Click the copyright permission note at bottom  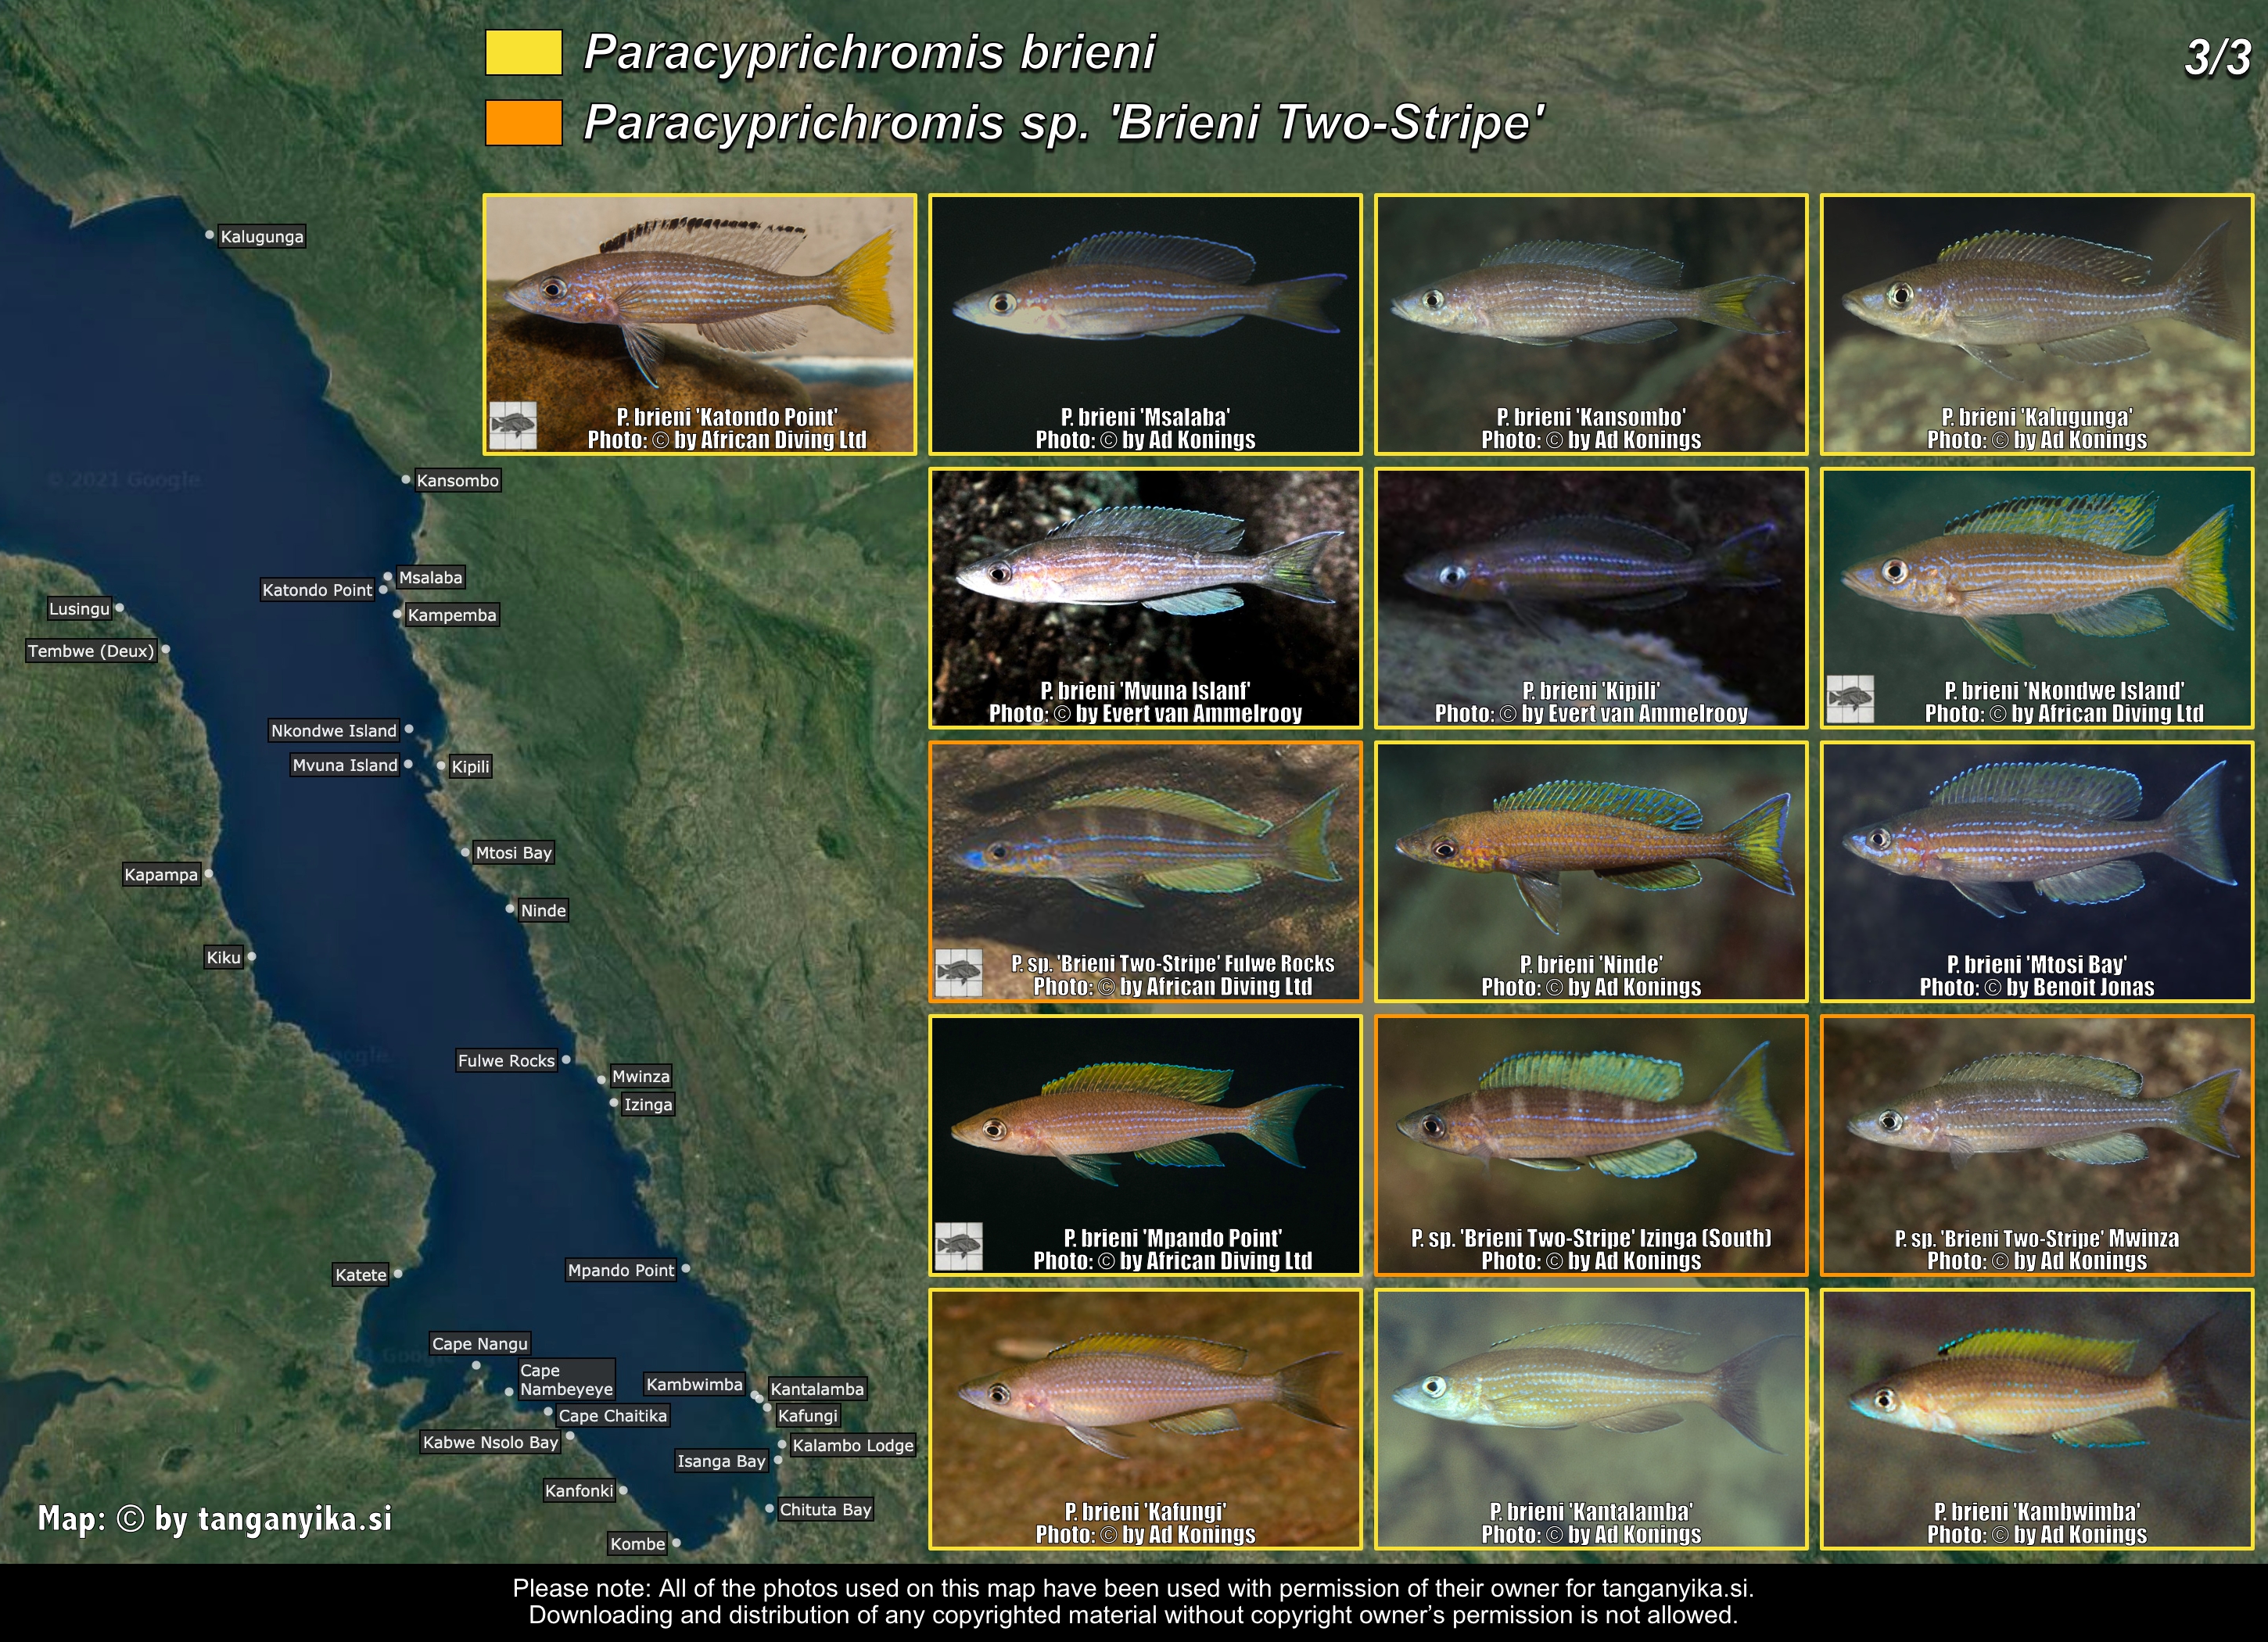(1133, 1601)
